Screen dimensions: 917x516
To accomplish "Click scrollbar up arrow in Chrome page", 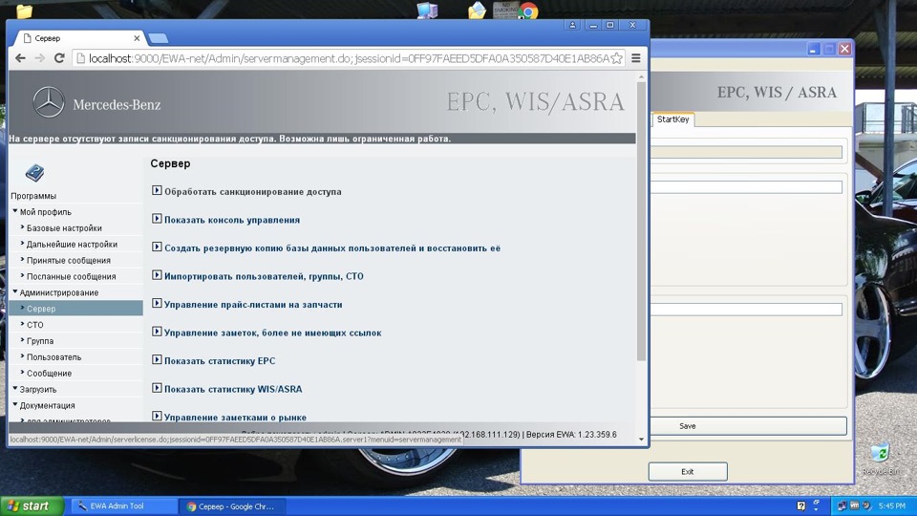I will pos(641,76).
